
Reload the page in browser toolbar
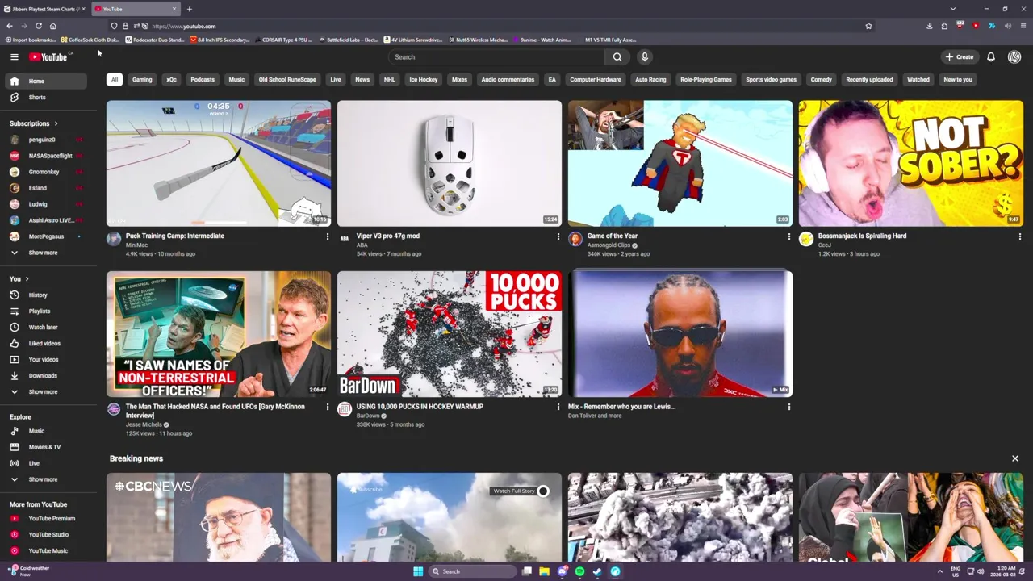pyautogui.click(x=39, y=26)
